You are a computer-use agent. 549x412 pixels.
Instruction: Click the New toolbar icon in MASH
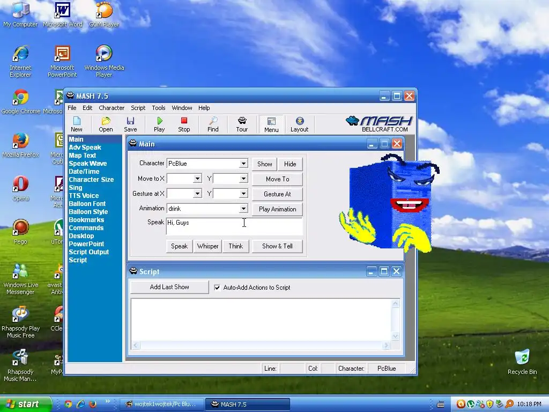tap(76, 124)
